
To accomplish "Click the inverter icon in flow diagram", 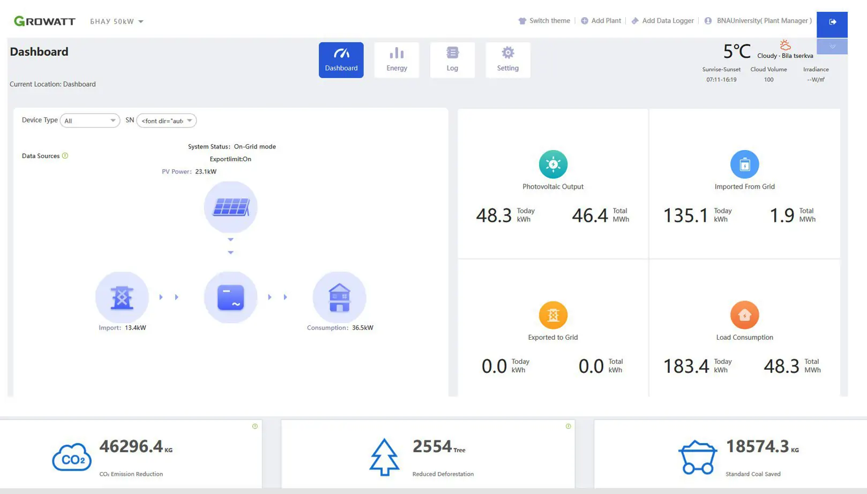I will [x=230, y=297].
